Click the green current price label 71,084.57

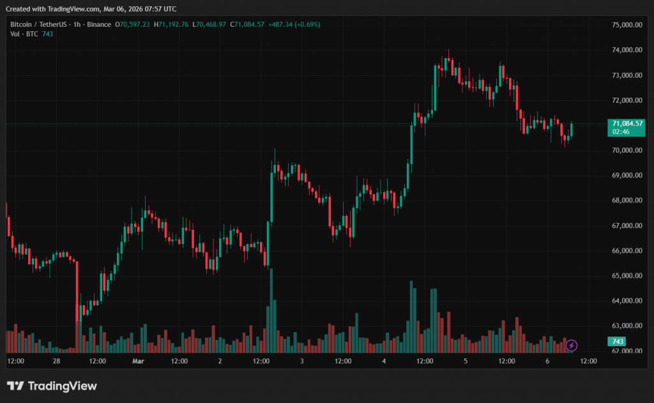tap(627, 123)
